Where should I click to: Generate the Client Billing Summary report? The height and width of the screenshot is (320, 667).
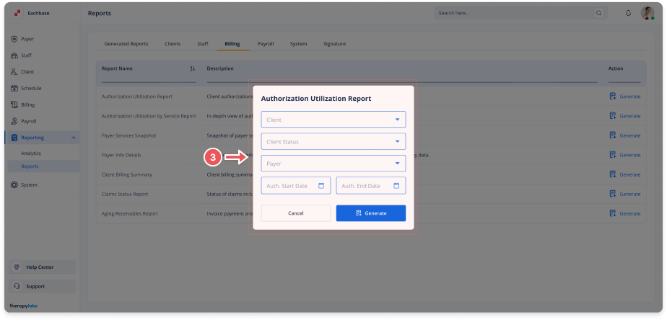coord(625,174)
